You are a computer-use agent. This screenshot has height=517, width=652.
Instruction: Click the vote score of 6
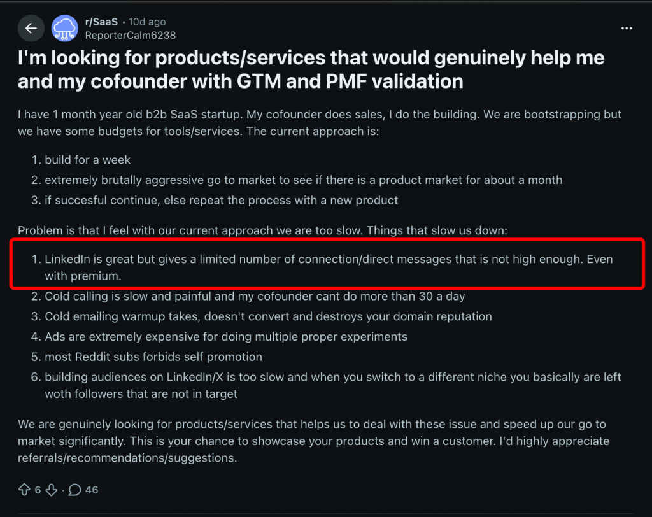point(37,490)
